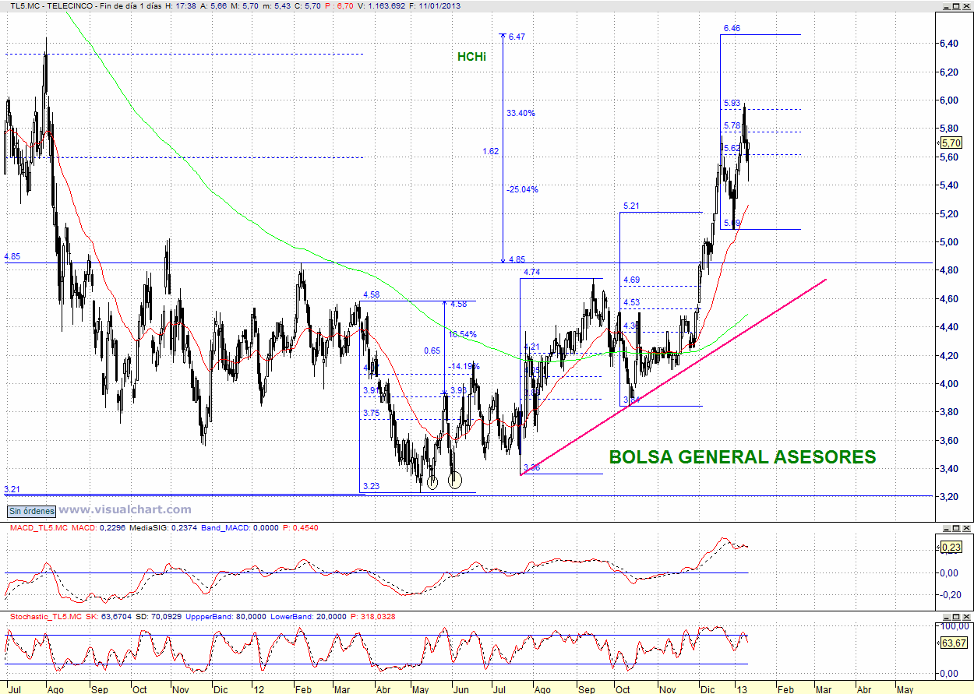
Task: Click the "6,40" price axis tick
Action: point(948,44)
